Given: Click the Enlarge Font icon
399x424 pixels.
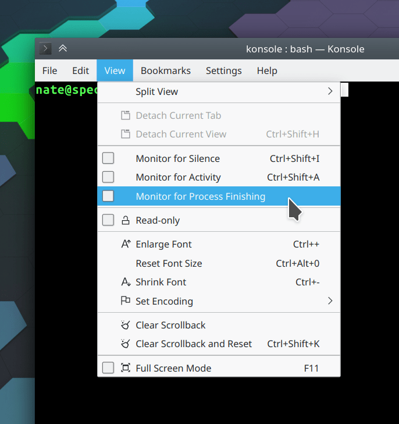Looking at the screenshot, I should click(126, 245).
